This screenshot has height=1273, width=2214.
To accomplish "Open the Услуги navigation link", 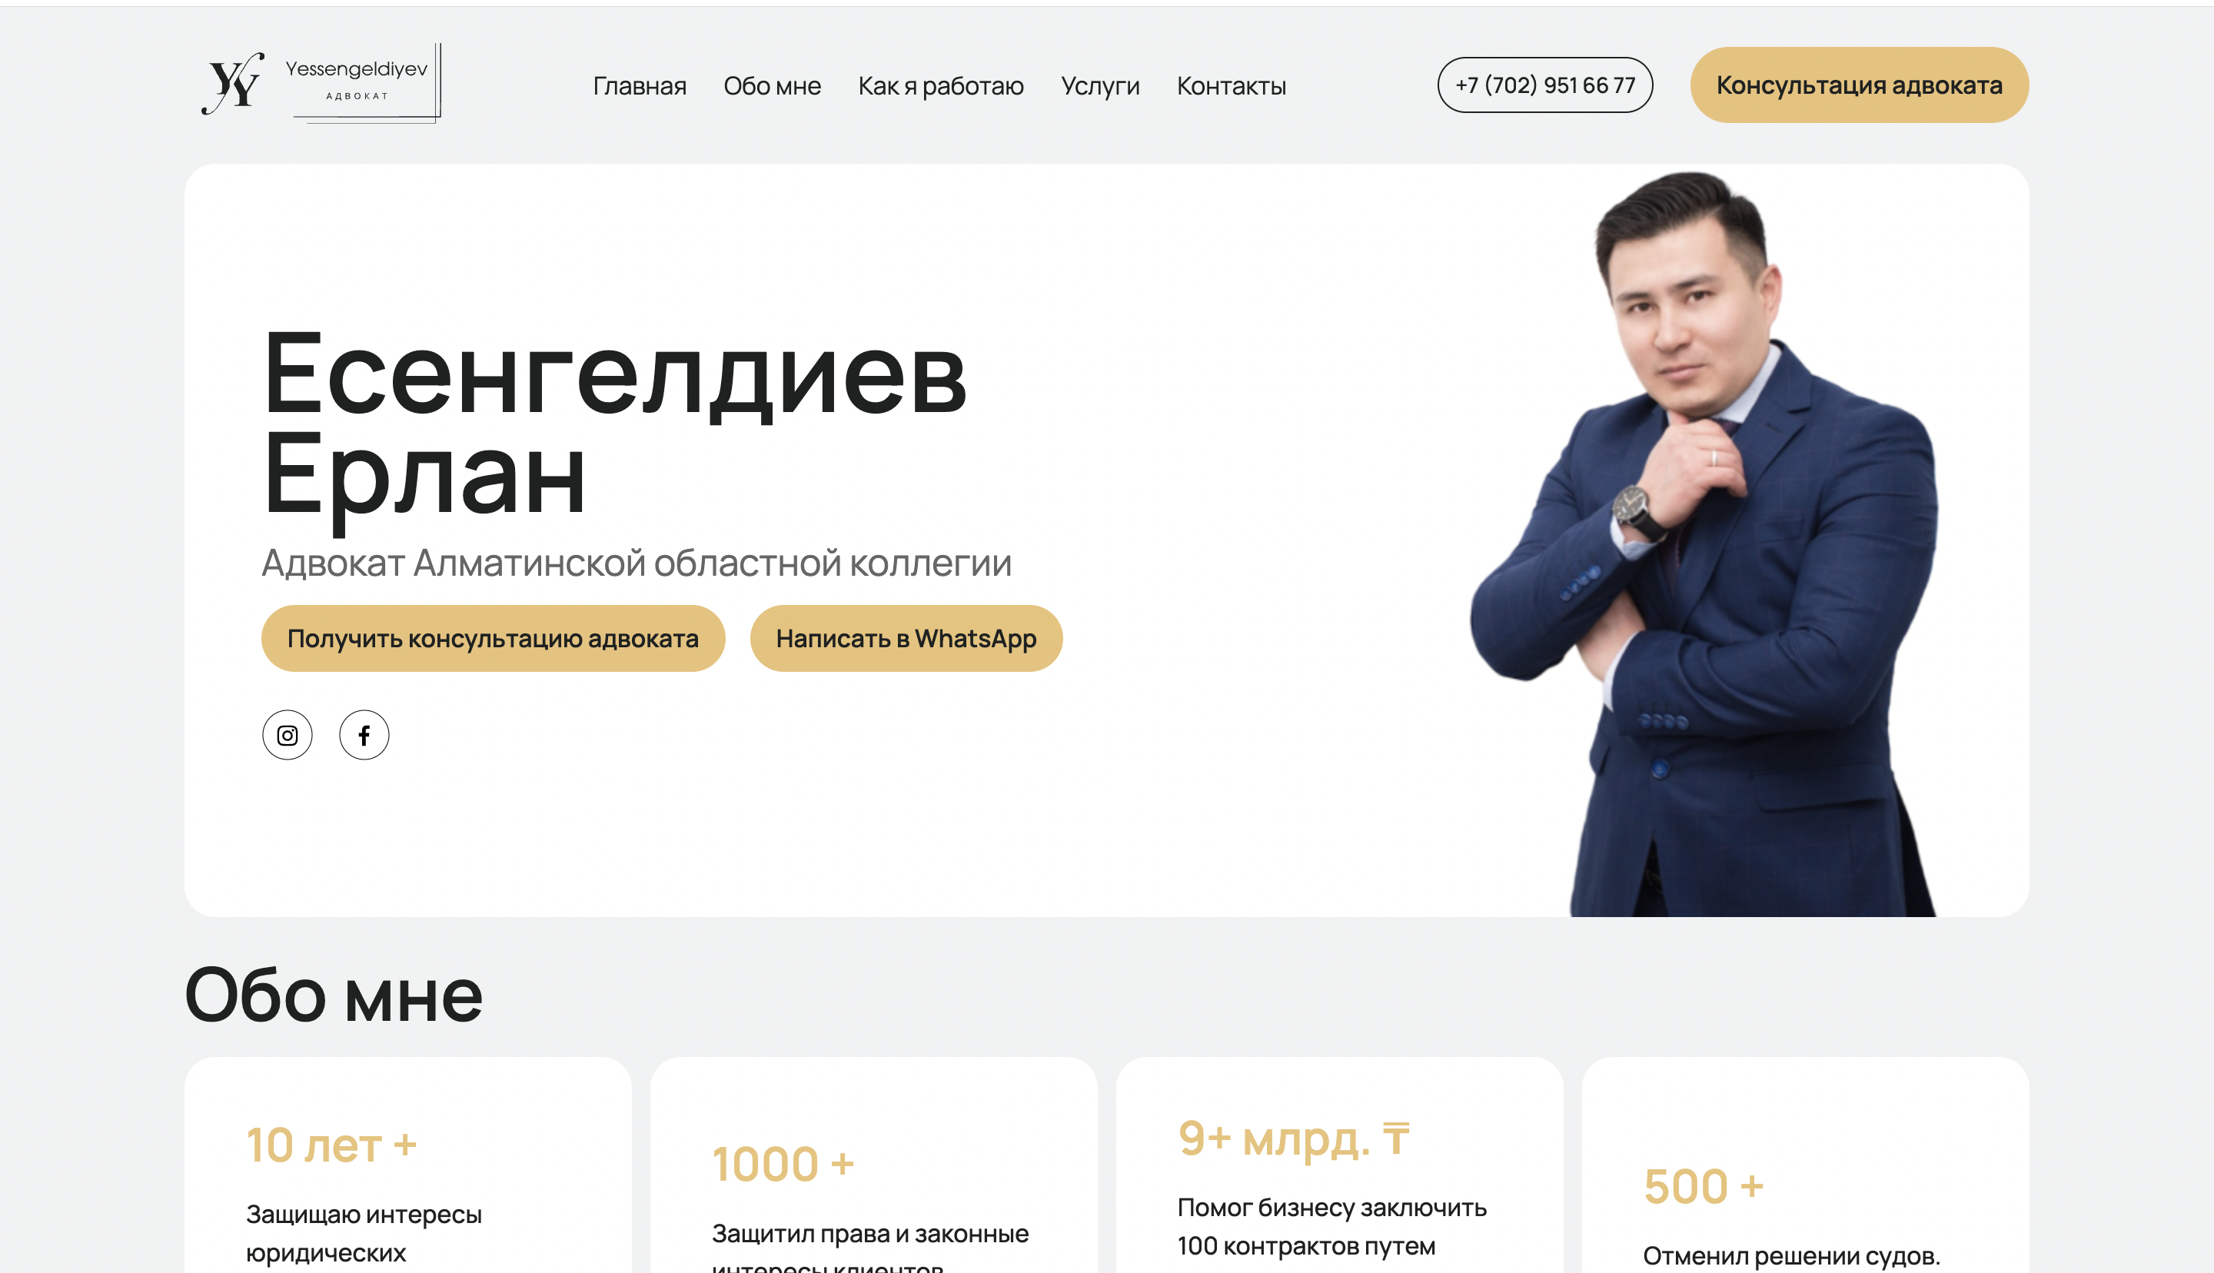I will (1099, 85).
